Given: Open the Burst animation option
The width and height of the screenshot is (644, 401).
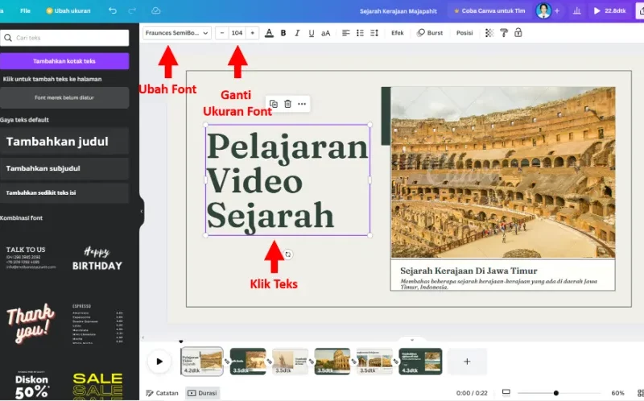Looking at the screenshot, I should tap(430, 33).
